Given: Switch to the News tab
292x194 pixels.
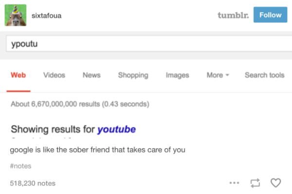Looking at the screenshot, I should point(91,75).
